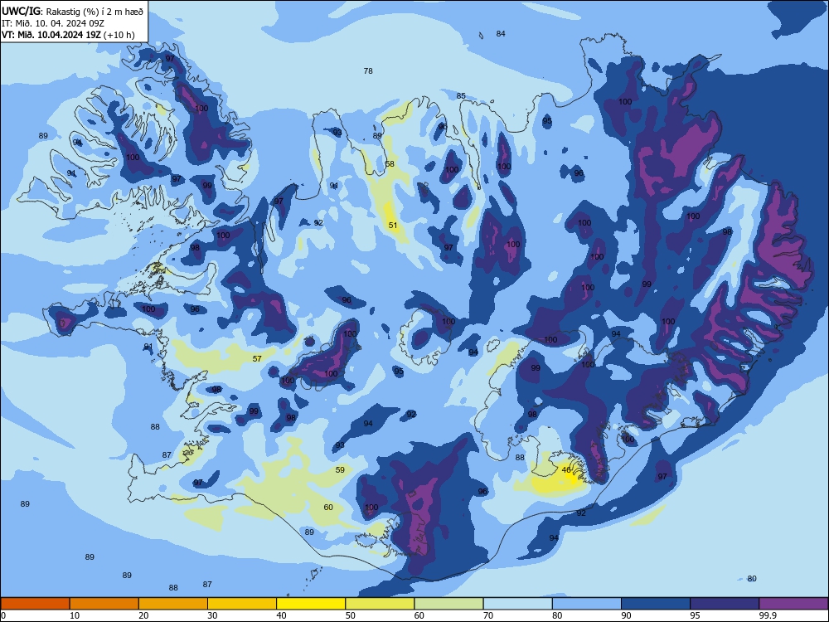This screenshot has height=622, width=829.
Task: Click the legend tick label '90'
Action: [626, 615]
